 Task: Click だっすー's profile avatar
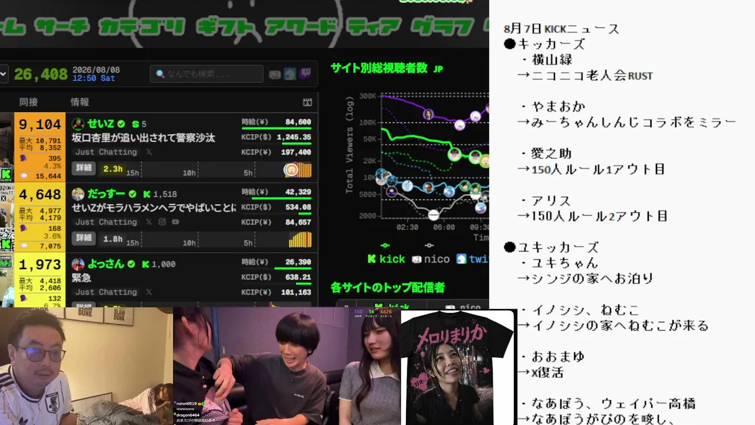click(x=78, y=194)
